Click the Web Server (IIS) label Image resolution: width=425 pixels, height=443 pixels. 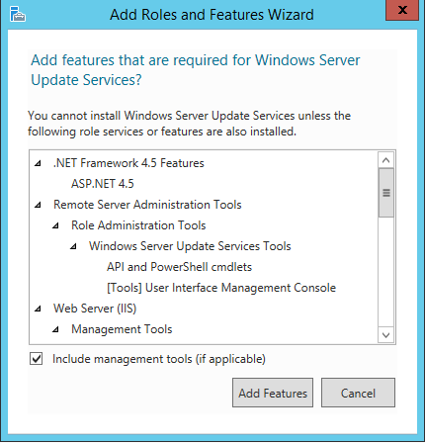click(95, 309)
